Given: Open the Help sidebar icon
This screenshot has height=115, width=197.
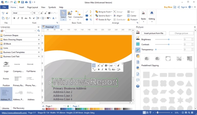Looking at the screenshot, I should click(138, 86).
